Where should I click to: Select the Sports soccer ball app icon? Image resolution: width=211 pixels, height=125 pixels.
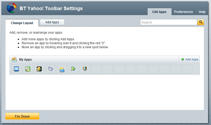pyautogui.click(x=28, y=69)
